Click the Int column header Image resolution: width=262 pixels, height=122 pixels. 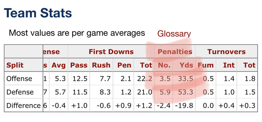(229, 65)
